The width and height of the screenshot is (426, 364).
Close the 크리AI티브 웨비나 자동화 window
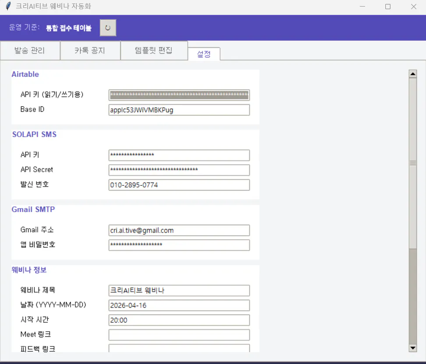click(413, 6)
